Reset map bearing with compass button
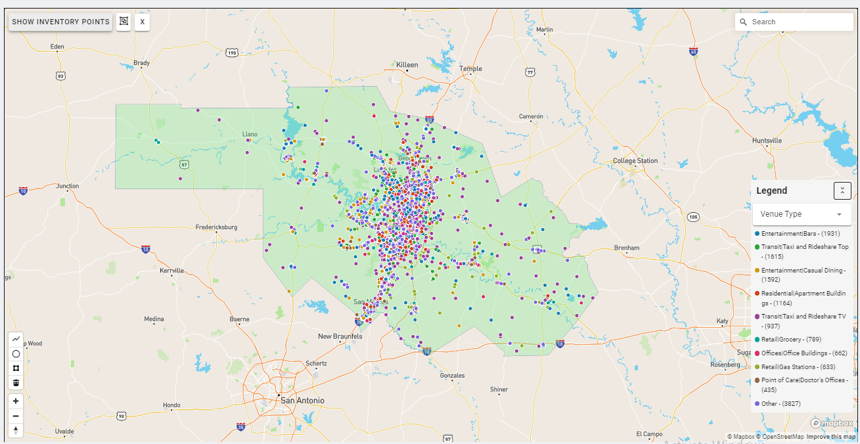Screen dimensions: 860x444 point(16,431)
